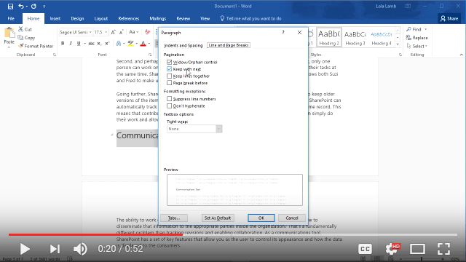Image resolution: width=466 pixels, height=262 pixels.
Task: Switch to the Design tab
Action: click(x=77, y=18)
